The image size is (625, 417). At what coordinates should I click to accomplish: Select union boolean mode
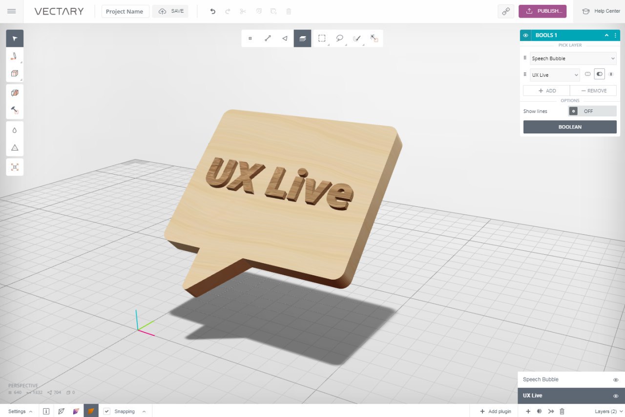588,74
